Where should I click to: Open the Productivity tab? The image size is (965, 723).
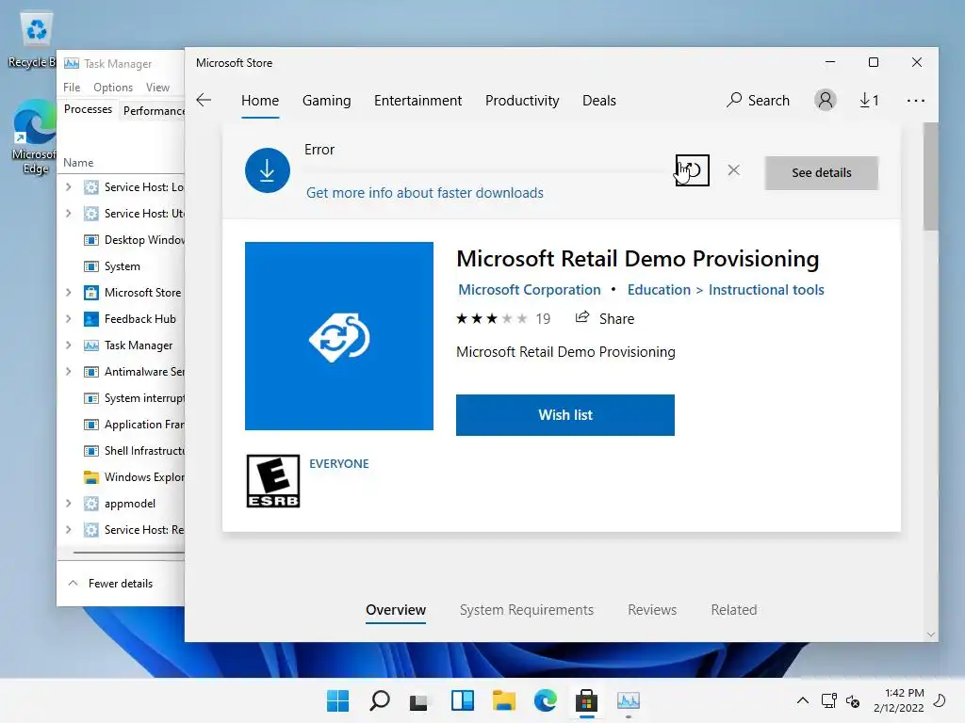click(x=522, y=100)
